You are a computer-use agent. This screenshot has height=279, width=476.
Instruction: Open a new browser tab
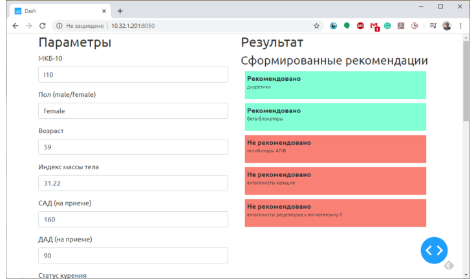[x=120, y=10]
